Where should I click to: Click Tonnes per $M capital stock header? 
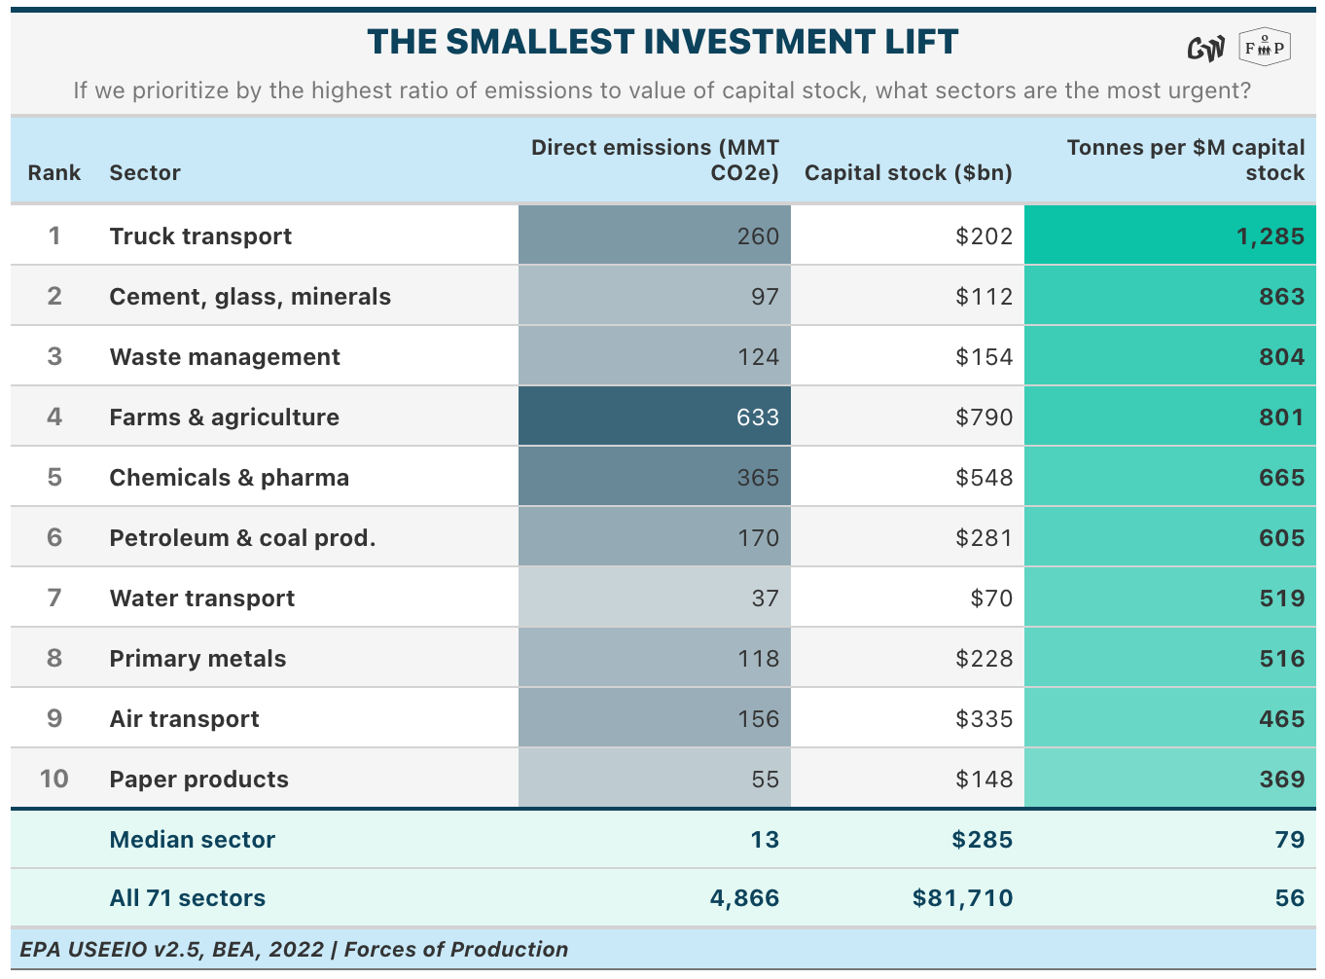1186,161
